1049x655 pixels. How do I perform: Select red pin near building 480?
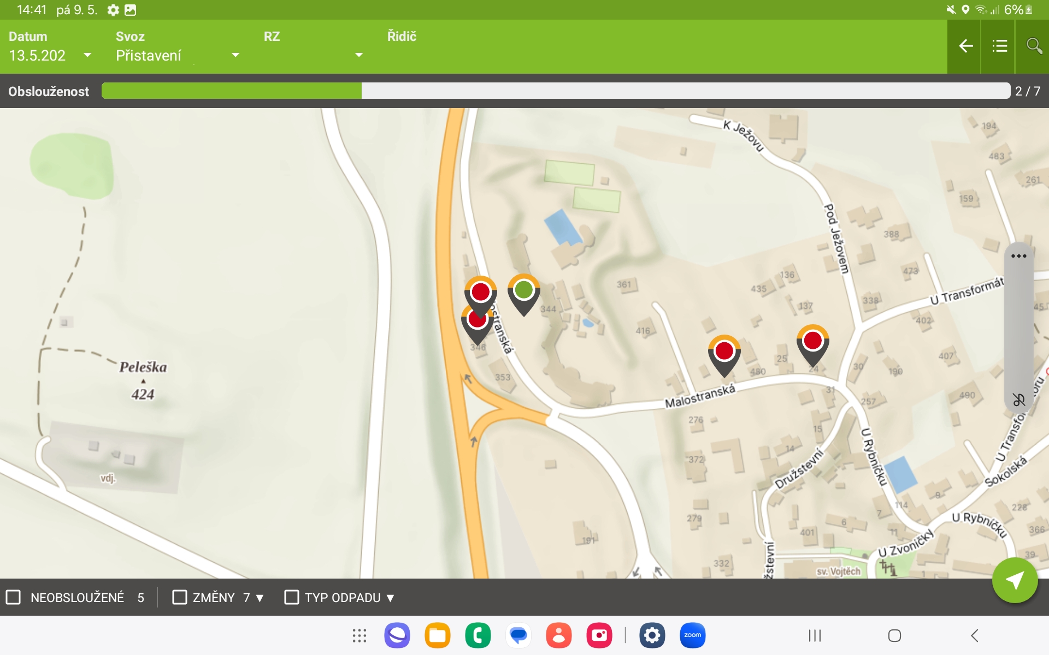724,351
